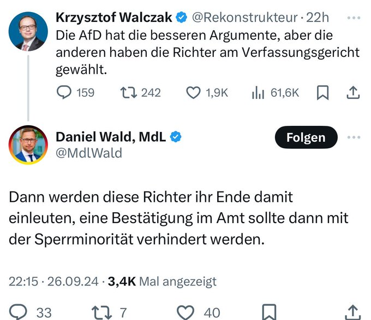
Task: Open the @MdlWald handle
Action: tap(89, 153)
